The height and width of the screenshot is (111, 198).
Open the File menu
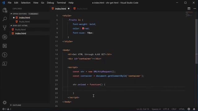[10, 3]
